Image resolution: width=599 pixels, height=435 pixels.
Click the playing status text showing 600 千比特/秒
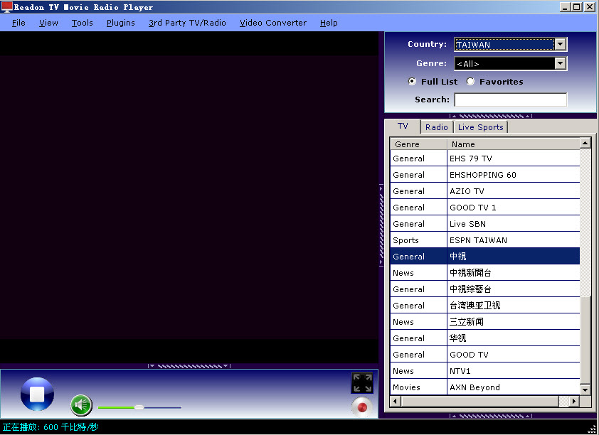click(x=51, y=427)
